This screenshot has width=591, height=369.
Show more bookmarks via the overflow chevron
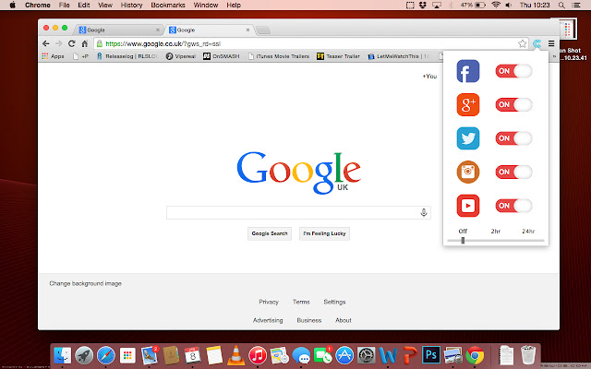coord(554,56)
